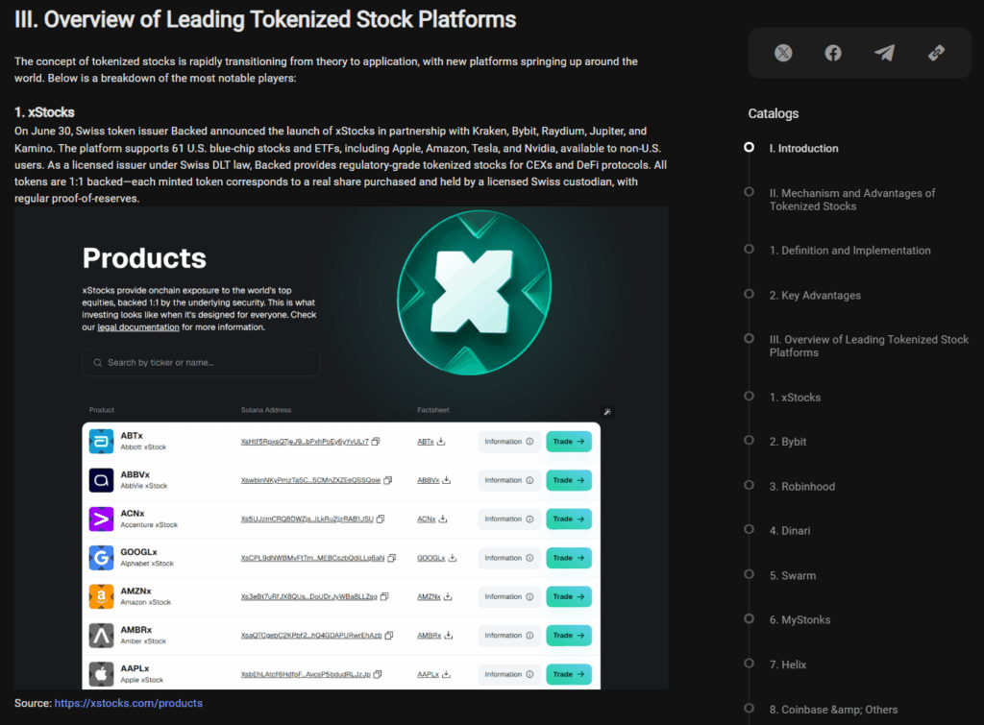Open 6. MyStonks catalog entry
The width and height of the screenshot is (984, 725).
coord(799,619)
